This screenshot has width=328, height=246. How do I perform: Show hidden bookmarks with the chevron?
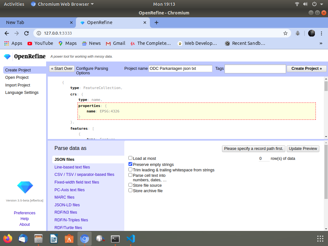click(321, 43)
